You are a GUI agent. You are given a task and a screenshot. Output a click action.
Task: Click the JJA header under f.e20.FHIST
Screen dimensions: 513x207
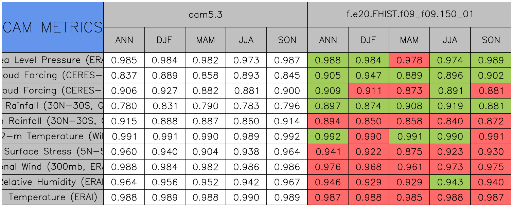click(x=450, y=40)
